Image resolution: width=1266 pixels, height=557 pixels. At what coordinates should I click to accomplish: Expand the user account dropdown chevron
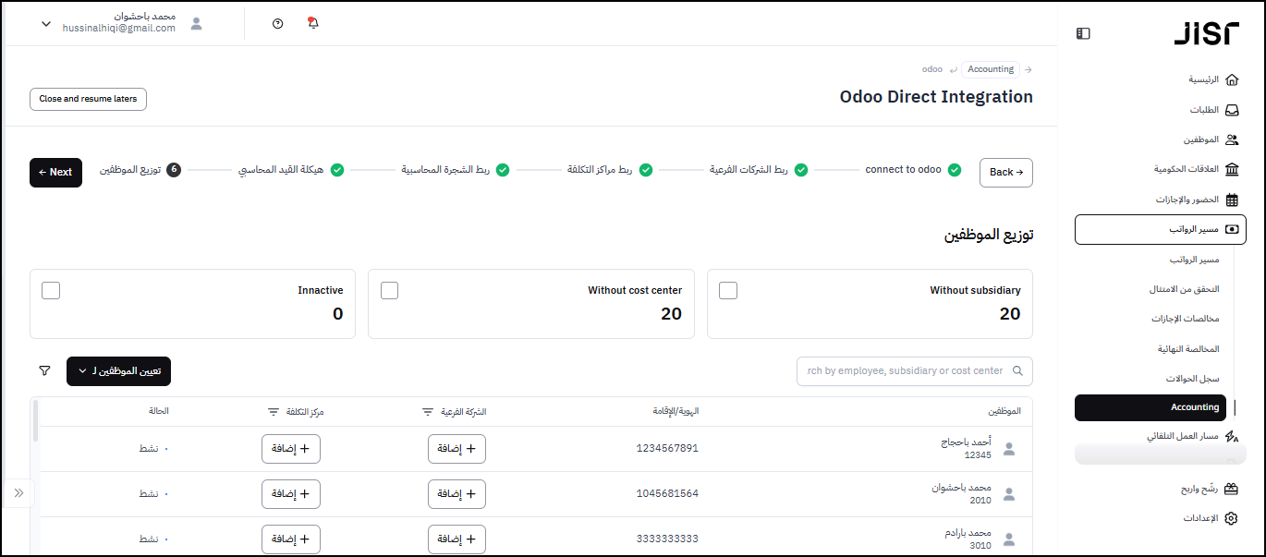pyautogui.click(x=46, y=24)
